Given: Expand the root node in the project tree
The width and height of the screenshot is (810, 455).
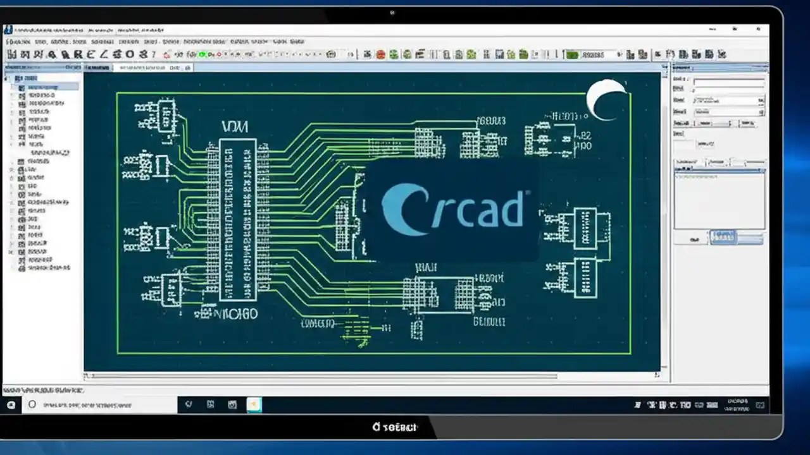Looking at the screenshot, I should (x=5, y=77).
